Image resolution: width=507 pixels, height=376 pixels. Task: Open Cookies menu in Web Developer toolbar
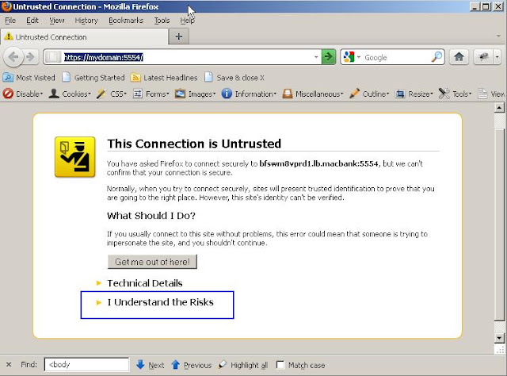point(70,94)
